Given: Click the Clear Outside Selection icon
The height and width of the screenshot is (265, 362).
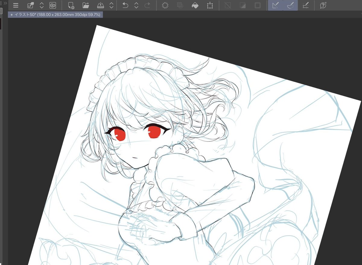Looking at the screenshot, I should pyautogui.click(x=180, y=5).
